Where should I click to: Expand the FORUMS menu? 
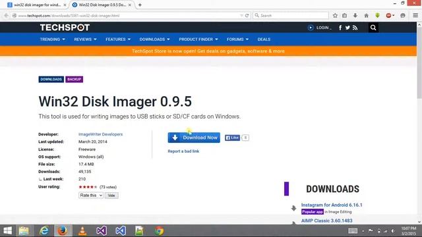coord(237,39)
